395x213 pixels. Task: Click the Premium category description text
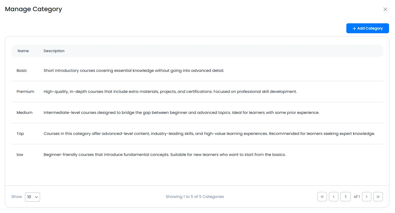point(170,92)
